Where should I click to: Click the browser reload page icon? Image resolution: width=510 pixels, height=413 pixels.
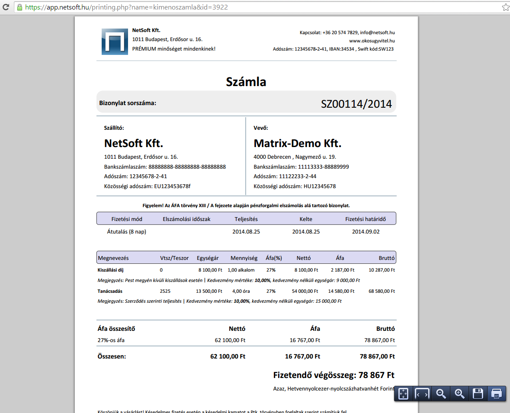pyautogui.click(x=6, y=7)
